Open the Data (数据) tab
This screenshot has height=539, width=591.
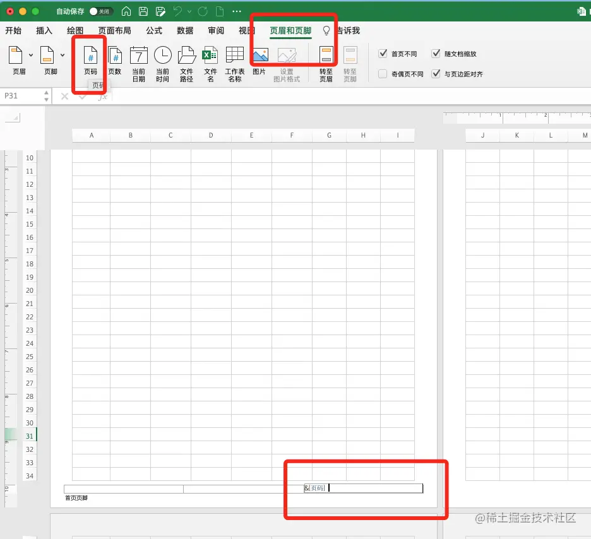(x=185, y=30)
